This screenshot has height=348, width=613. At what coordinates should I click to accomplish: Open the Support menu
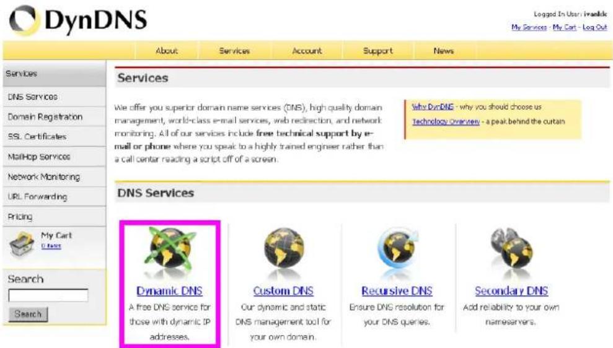pyautogui.click(x=377, y=51)
